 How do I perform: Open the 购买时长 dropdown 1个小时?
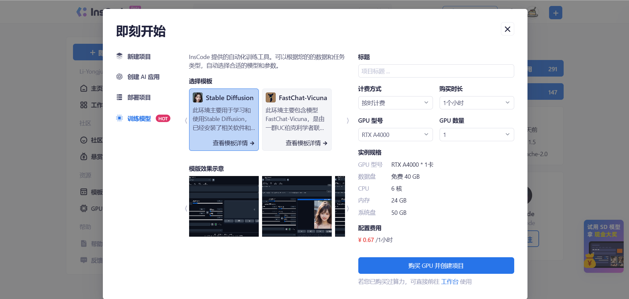477,103
